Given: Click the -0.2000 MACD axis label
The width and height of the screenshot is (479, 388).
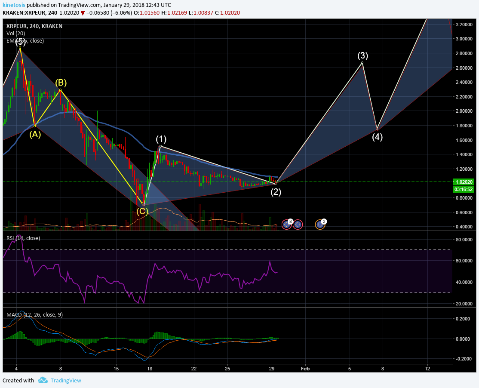Looking at the screenshot, I should click(463, 359).
